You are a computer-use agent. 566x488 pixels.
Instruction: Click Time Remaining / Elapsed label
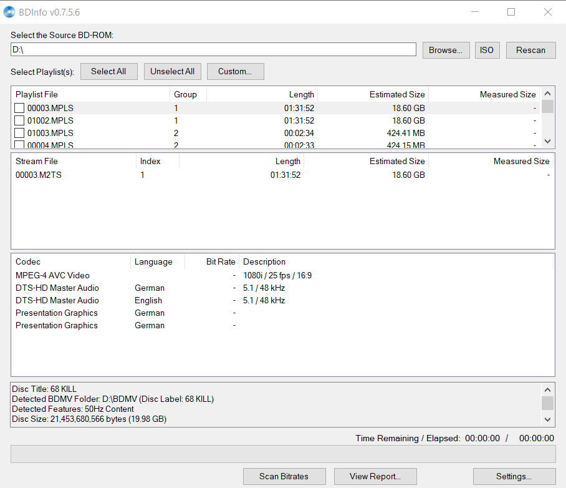408,438
